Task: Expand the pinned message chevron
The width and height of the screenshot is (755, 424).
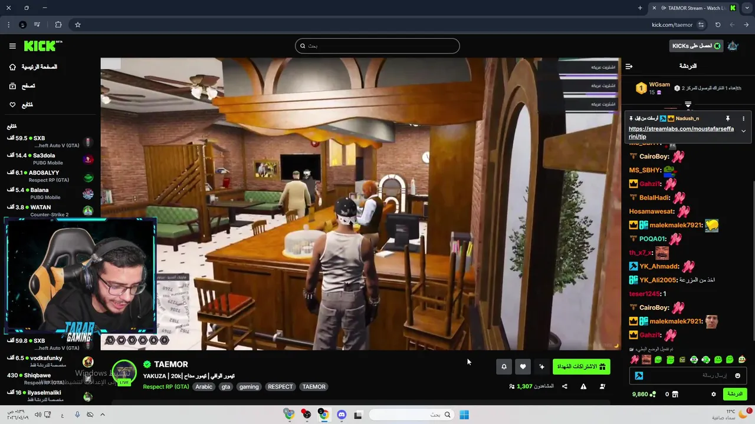Action: tap(743, 131)
